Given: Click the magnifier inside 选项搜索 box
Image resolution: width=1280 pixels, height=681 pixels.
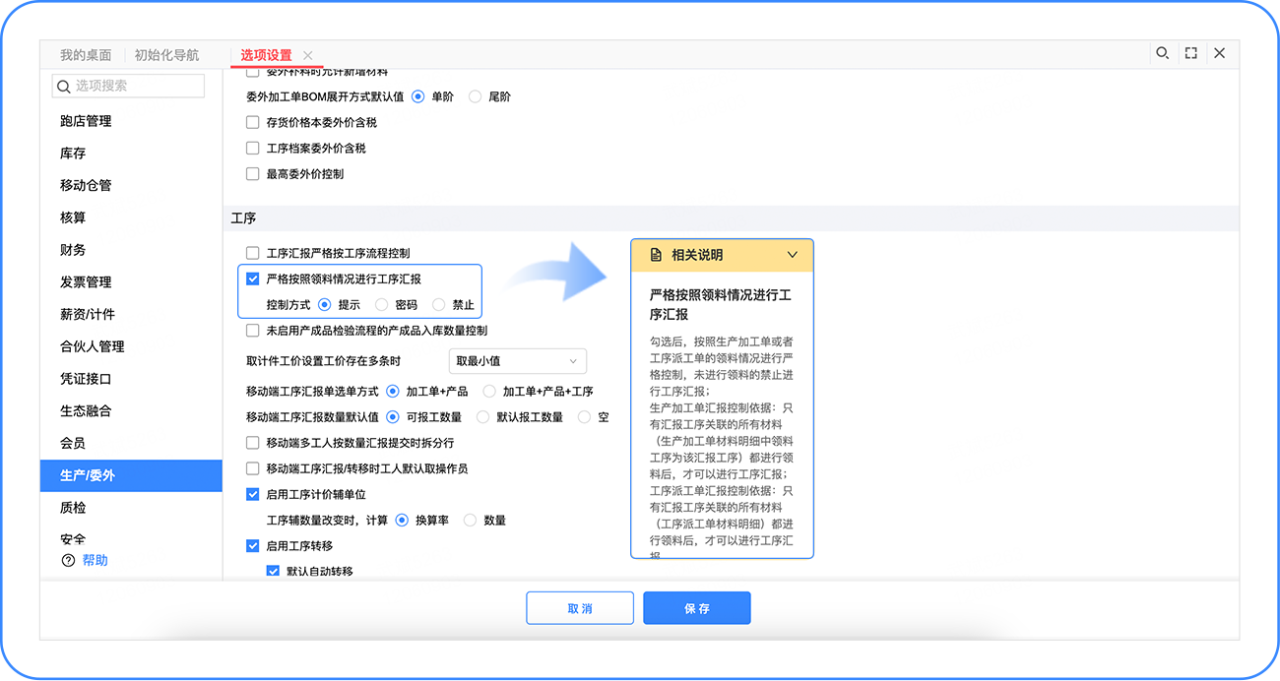Looking at the screenshot, I should [x=65, y=86].
